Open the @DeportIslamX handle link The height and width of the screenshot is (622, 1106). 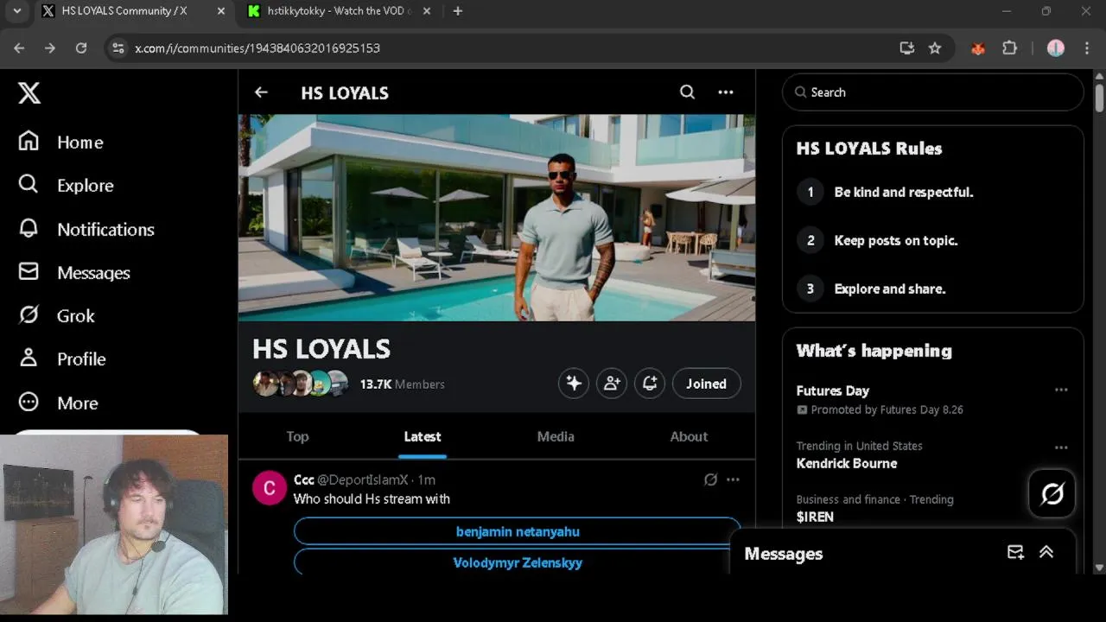pos(362,479)
